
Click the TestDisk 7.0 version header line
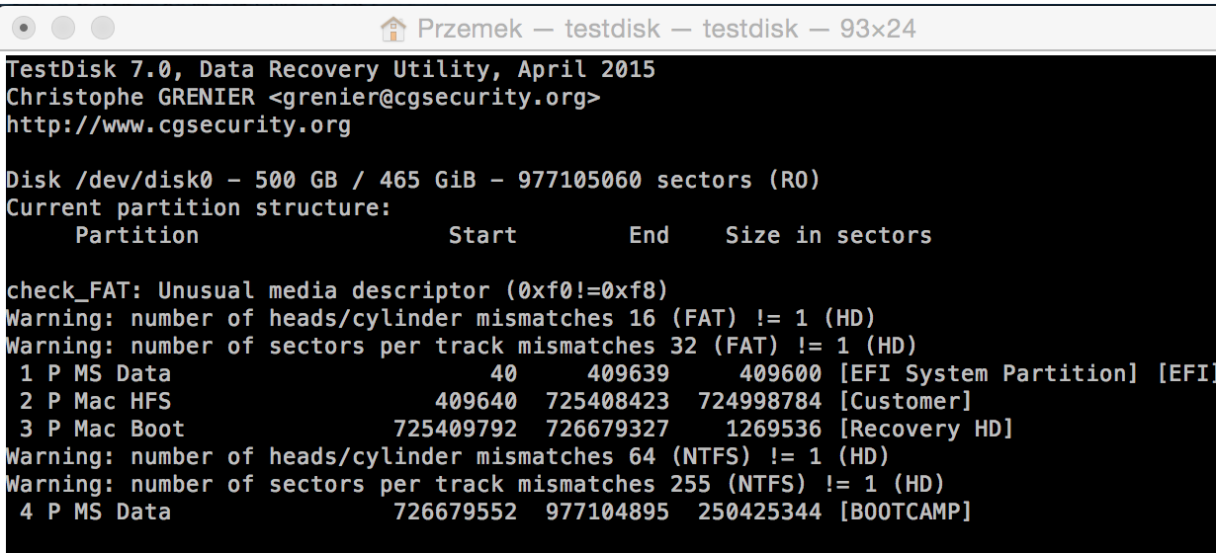click(x=330, y=70)
